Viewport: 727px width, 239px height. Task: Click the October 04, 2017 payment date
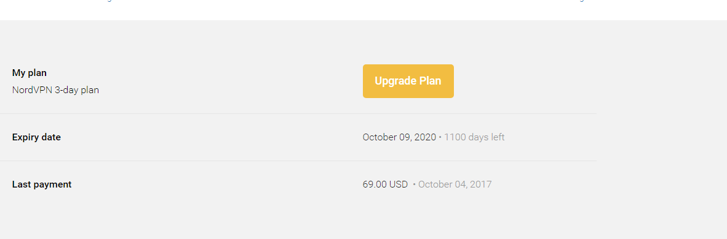pos(455,184)
